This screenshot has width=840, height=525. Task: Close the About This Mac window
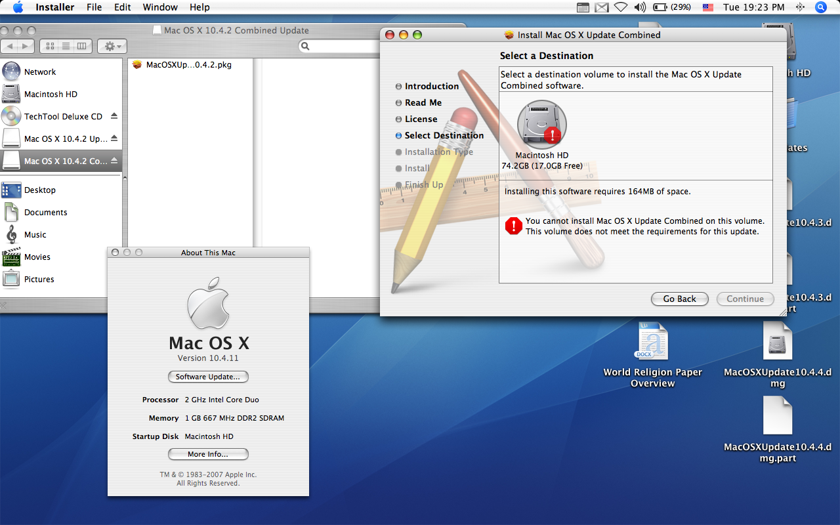click(115, 253)
